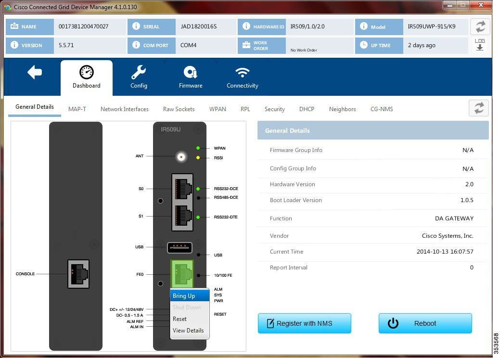
Task: Click the RSS232-DCE LED indicator
Action: [x=198, y=189]
